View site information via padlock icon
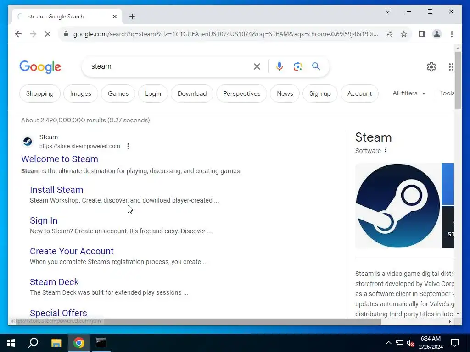Image resolution: width=470 pixels, height=352 pixels. click(66, 34)
